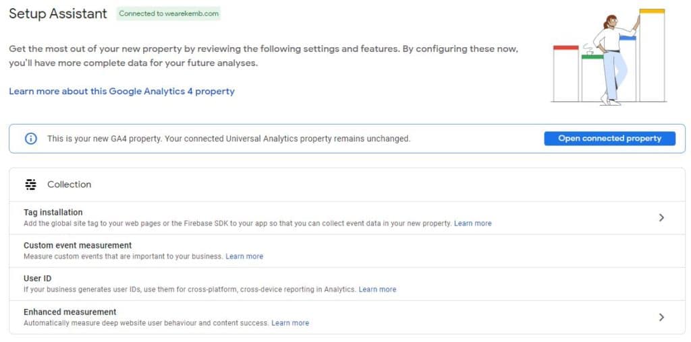691x342 pixels.
Task: Click the red-topped bar in the illustration
Action: pyautogui.click(x=566, y=73)
